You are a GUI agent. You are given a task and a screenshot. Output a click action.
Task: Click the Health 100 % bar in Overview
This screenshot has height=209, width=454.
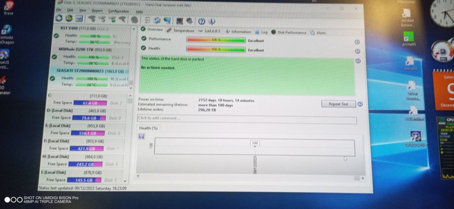(216, 49)
